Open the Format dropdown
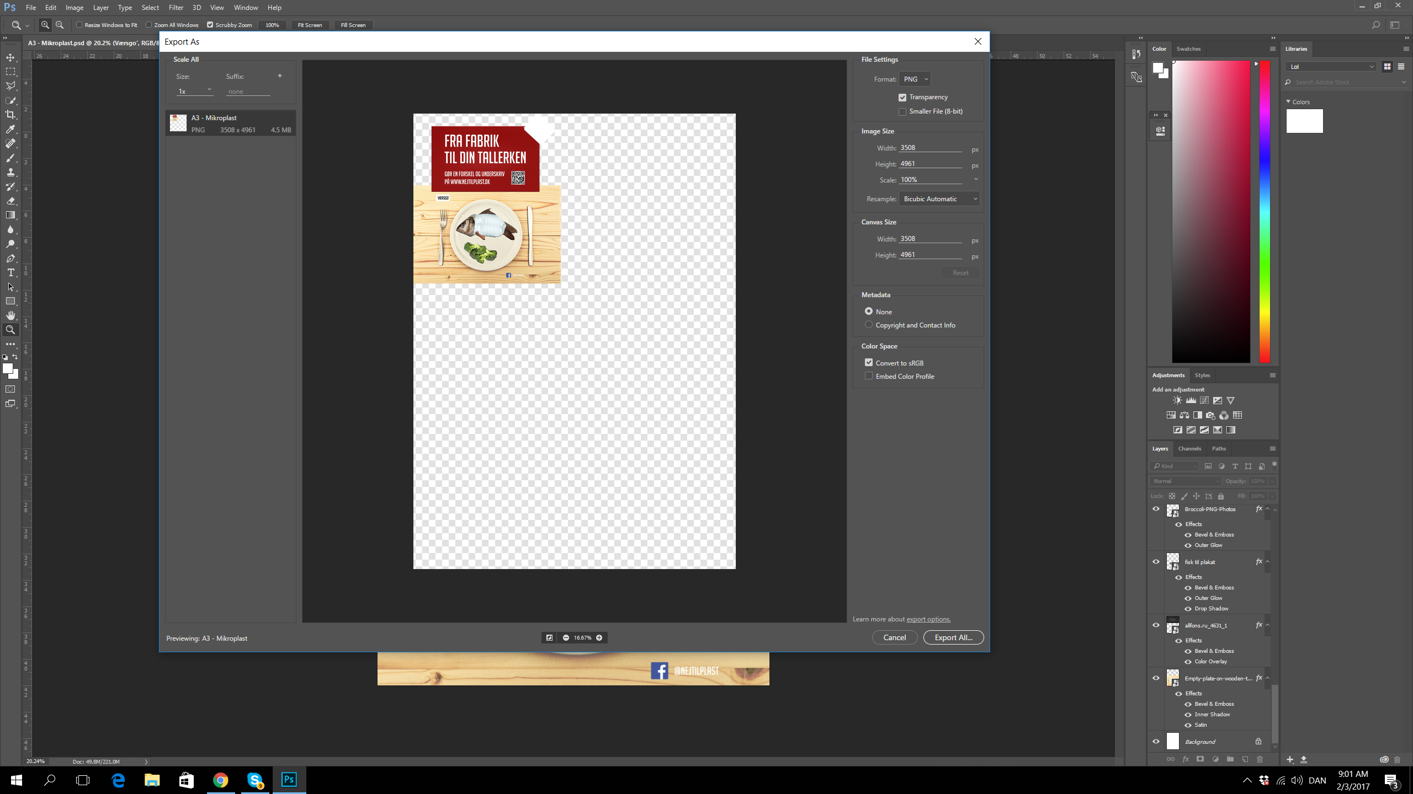The width and height of the screenshot is (1413, 794). pos(915,79)
